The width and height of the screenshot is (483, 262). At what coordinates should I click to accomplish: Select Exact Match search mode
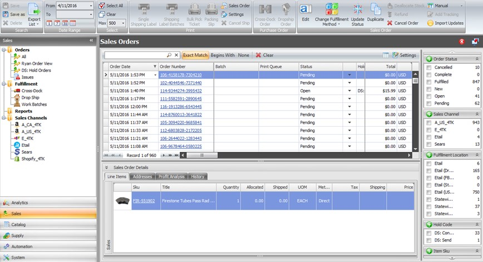[x=195, y=55]
